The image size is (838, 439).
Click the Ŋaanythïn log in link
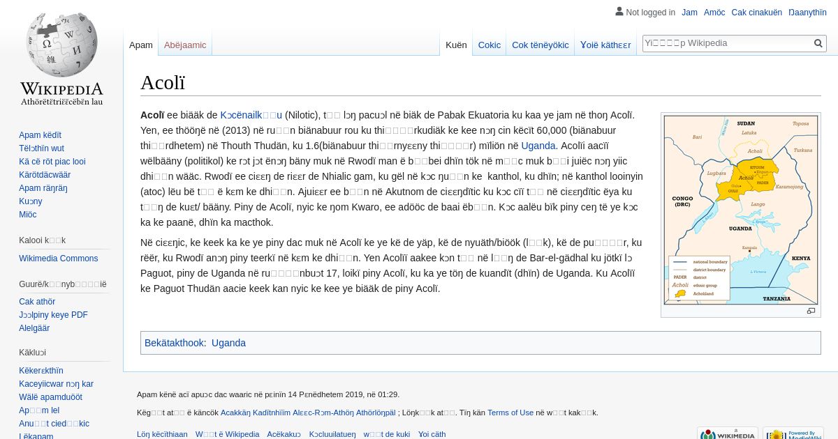click(807, 13)
